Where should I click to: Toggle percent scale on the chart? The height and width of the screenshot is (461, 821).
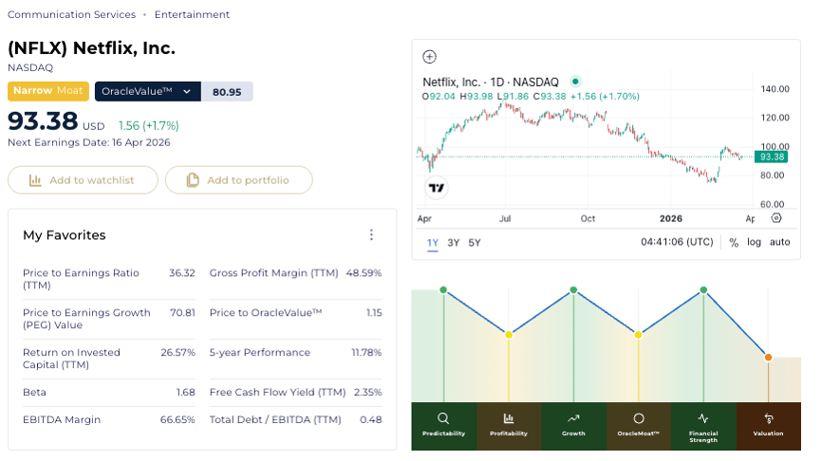click(734, 243)
